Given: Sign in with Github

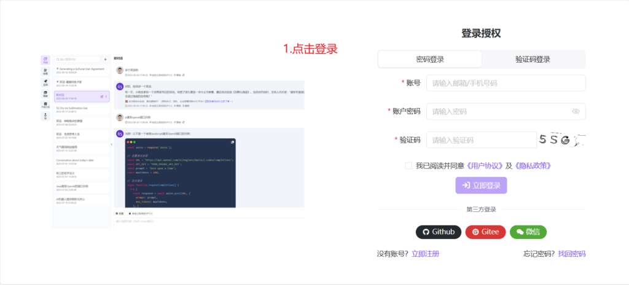Looking at the screenshot, I should 439,232.
